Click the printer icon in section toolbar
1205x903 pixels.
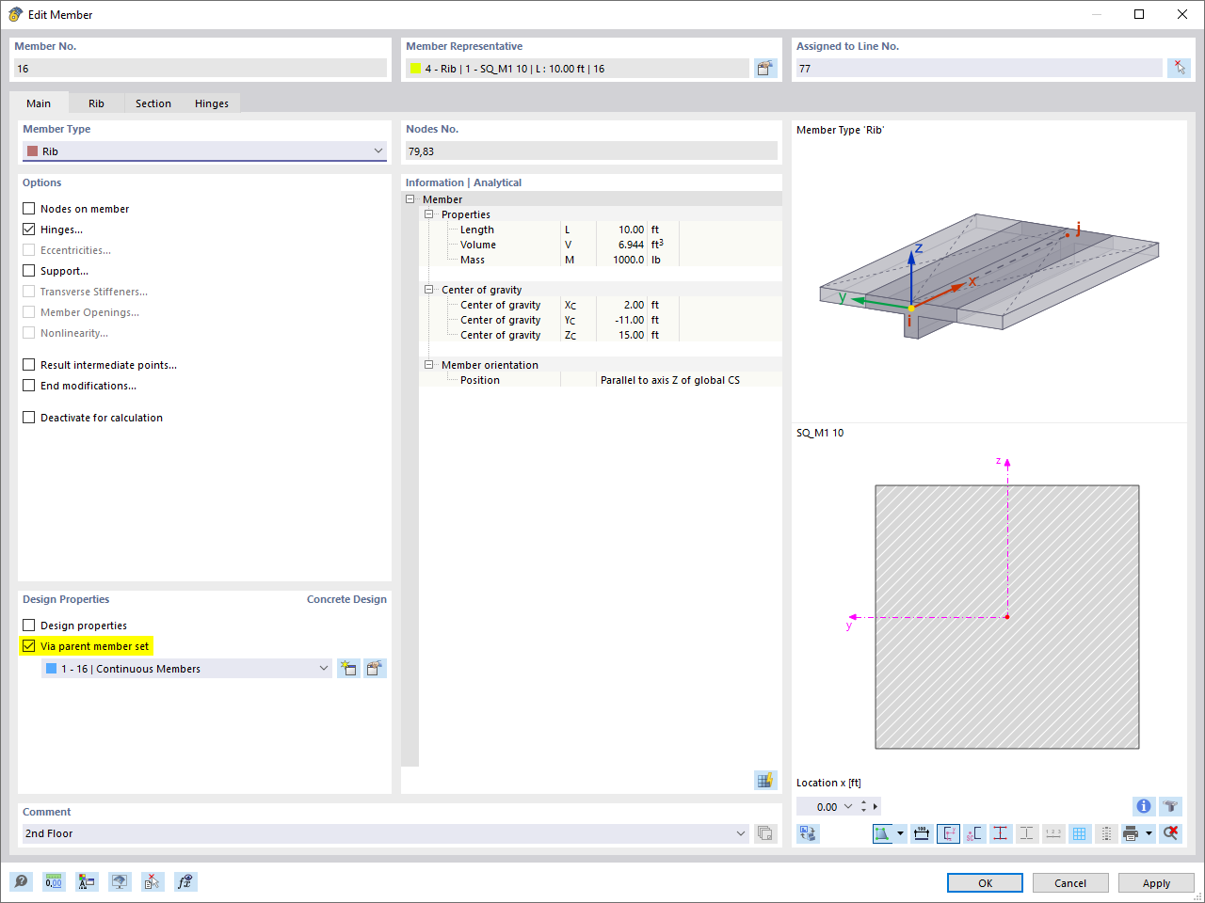click(x=1131, y=833)
